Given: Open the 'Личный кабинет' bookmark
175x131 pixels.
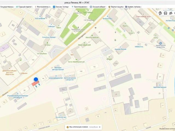Looking at the screenshot, I should click(x=98, y=7).
